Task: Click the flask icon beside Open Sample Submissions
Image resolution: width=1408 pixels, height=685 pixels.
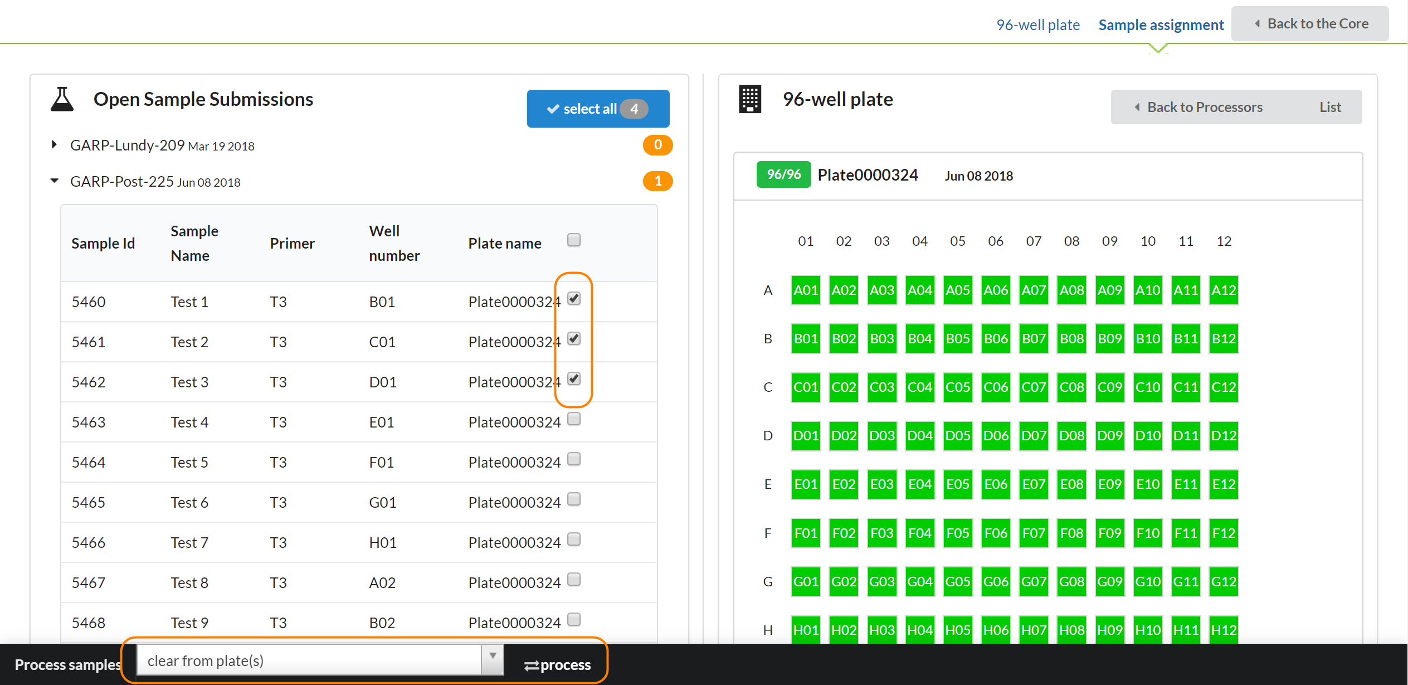Action: pyautogui.click(x=62, y=100)
